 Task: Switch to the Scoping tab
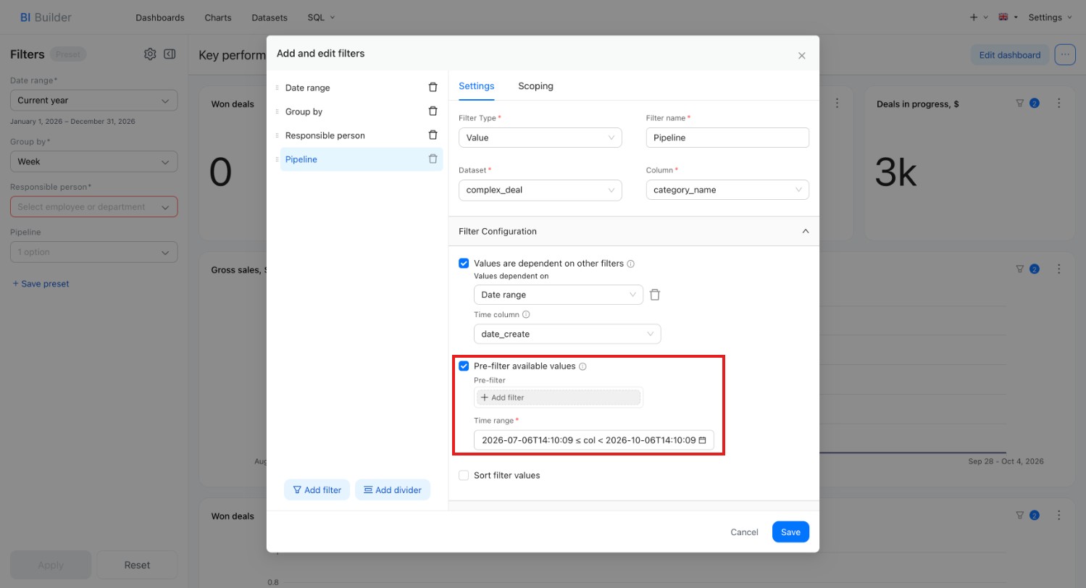pos(535,86)
